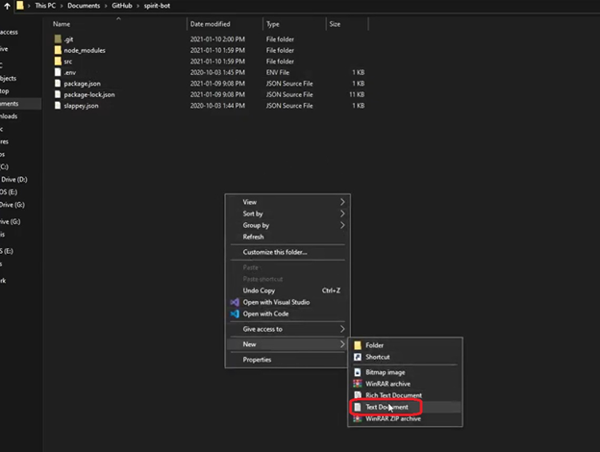Image resolution: width=600 pixels, height=452 pixels.
Task: Click the VS Code icon in the context menu
Action: click(235, 314)
